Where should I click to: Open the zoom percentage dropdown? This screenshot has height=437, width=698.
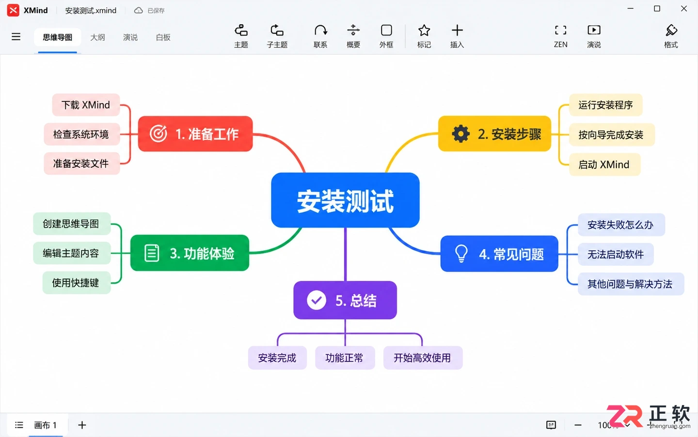click(613, 425)
